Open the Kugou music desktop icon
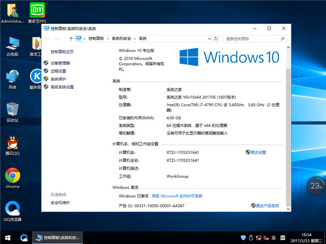 [35, 79]
